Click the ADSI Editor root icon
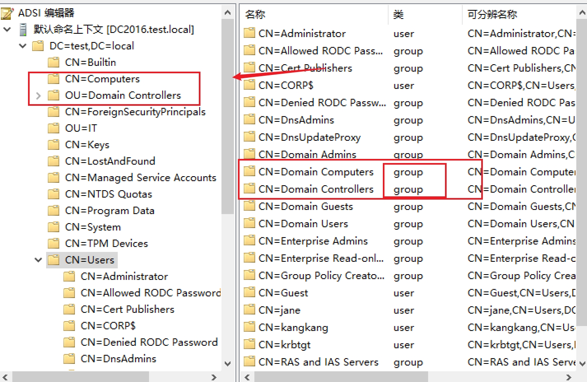 tap(7, 13)
